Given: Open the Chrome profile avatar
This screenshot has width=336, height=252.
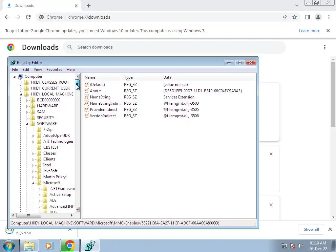Looking at the screenshot, I should [x=318, y=17].
